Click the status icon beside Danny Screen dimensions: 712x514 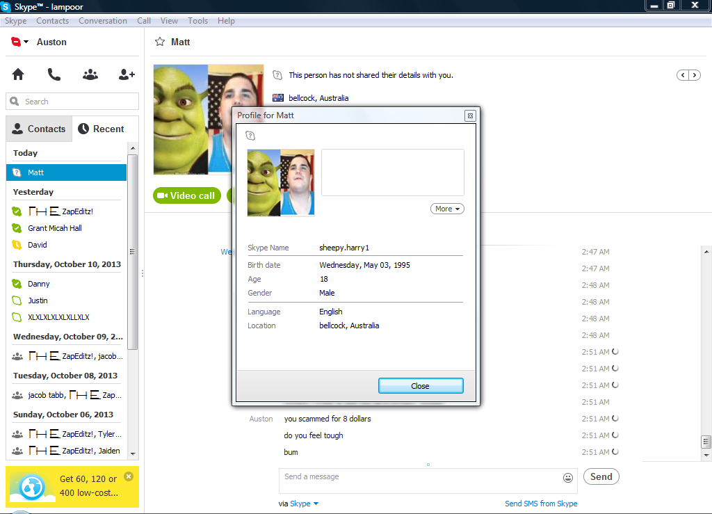pos(17,284)
